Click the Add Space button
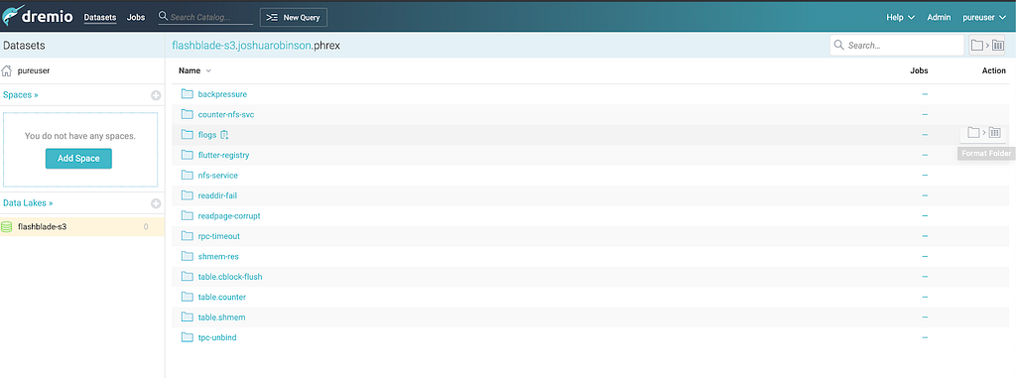 point(78,158)
